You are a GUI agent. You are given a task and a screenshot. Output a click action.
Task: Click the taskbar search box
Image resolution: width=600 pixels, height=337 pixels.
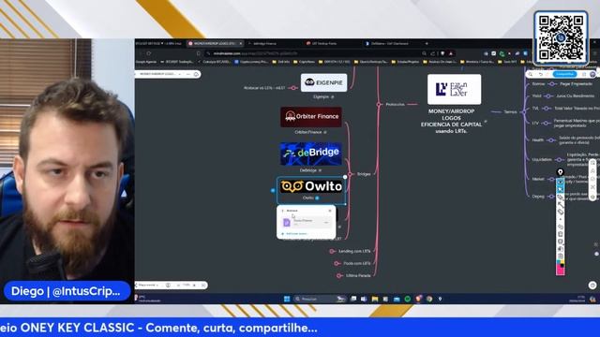[320, 299]
